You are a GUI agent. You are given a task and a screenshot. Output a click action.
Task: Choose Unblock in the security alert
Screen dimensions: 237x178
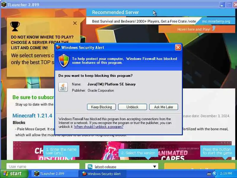[132, 107]
